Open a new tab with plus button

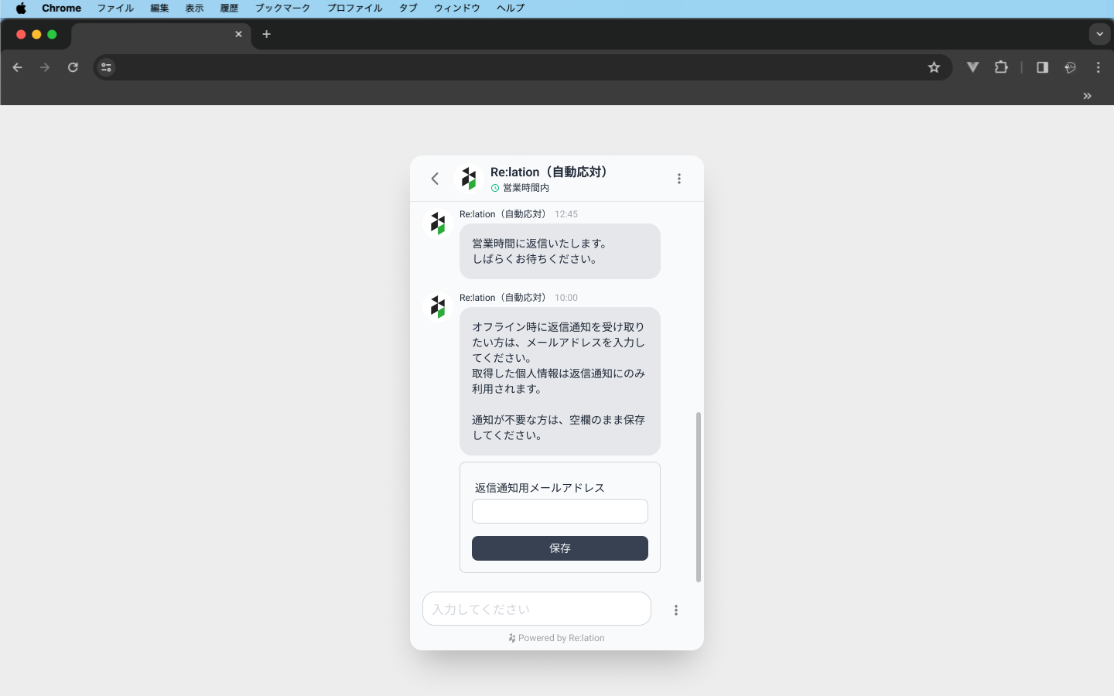(x=267, y=34)
